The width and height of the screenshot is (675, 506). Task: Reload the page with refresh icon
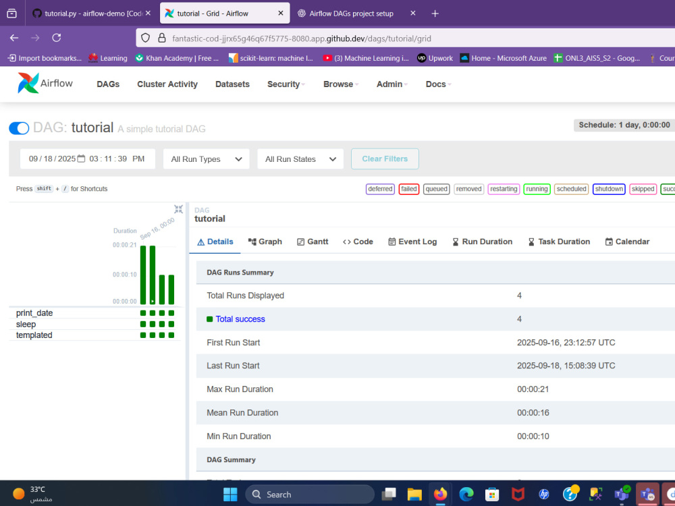(x=57, y=38)
